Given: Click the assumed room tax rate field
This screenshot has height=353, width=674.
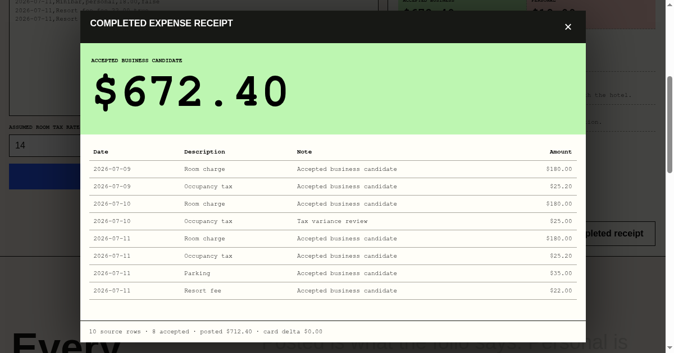Looking at the screenshot, I should click(45, 146).
